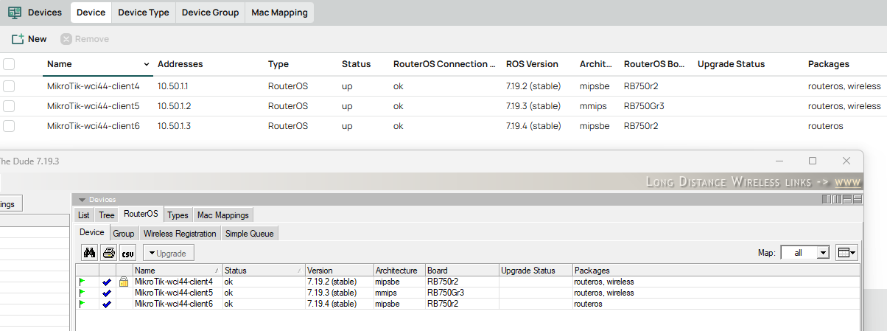Export device list with CSV icon

pos(128,253)
